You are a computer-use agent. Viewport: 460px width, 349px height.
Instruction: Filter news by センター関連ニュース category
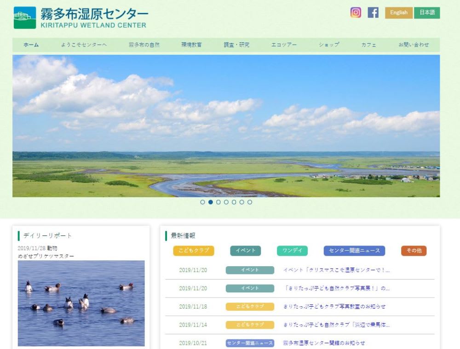[x=354, y=251]
